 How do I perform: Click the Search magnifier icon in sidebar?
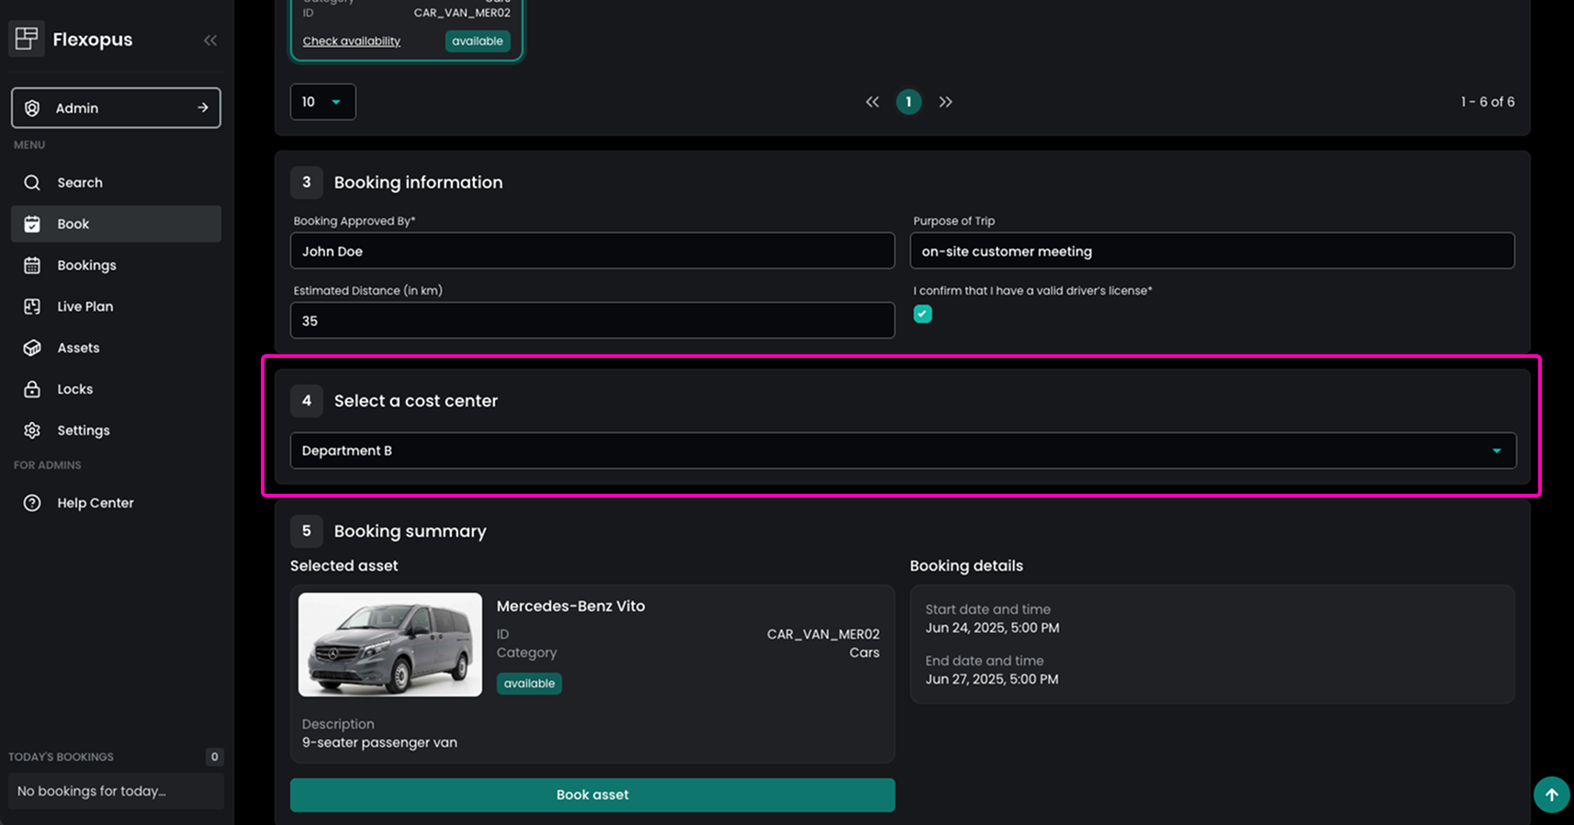pos(32,183)
